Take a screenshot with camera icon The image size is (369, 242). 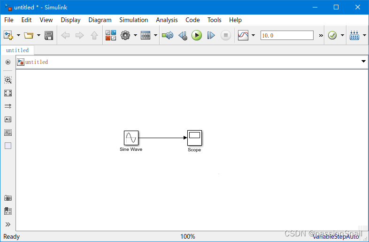(8, 198)
